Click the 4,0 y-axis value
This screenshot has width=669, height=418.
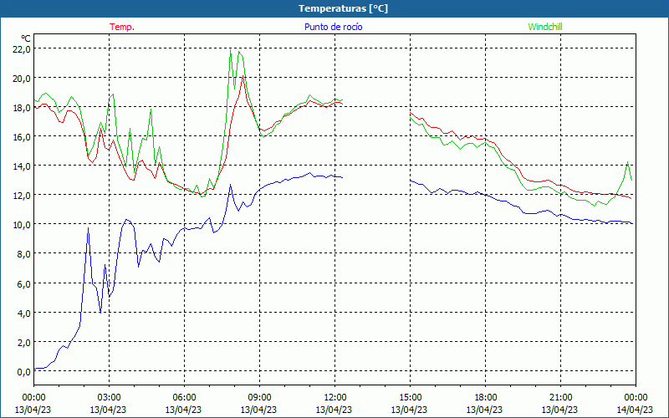coord(24,313)
